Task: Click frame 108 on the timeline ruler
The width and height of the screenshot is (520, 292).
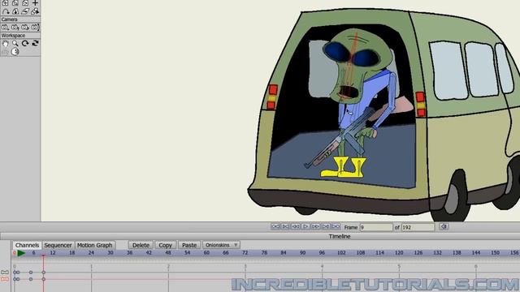Action: point(361,252)
